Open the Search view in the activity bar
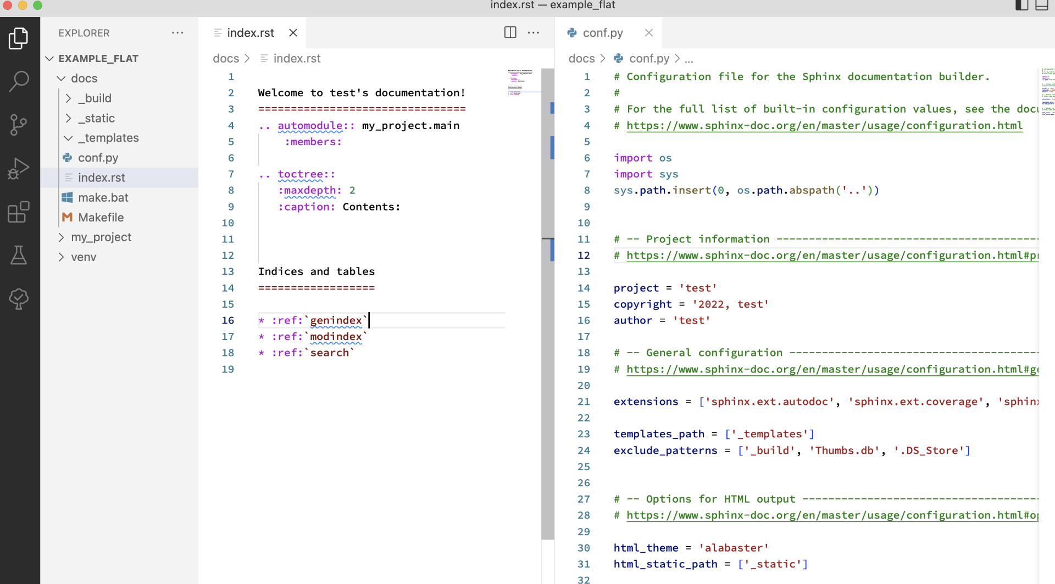The height and width of the screenshot is (584, 1055). coord(19,81)
